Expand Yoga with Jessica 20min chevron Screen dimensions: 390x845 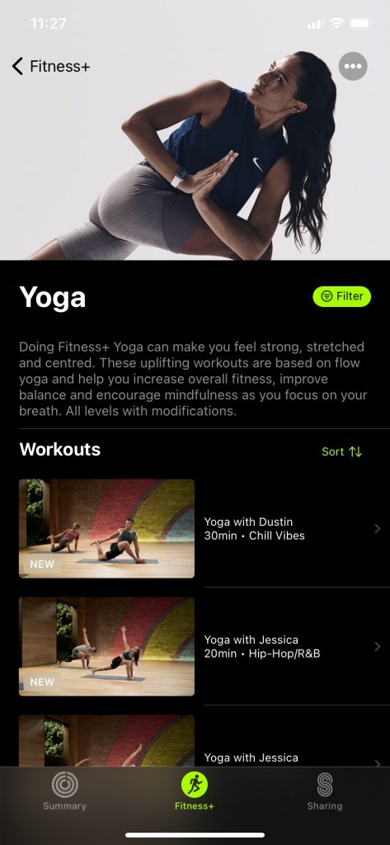[x=377, y=647]
